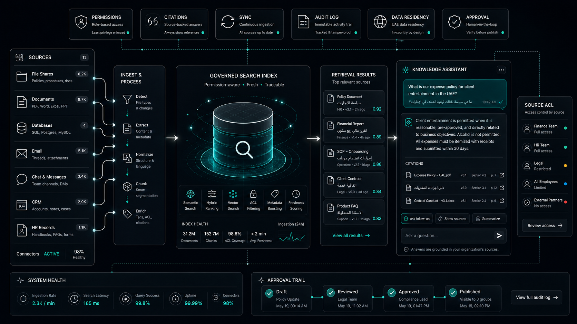Click the Data Residency globe icon
The height and width of the screenshot is (324, 577).
click(380, 22)
